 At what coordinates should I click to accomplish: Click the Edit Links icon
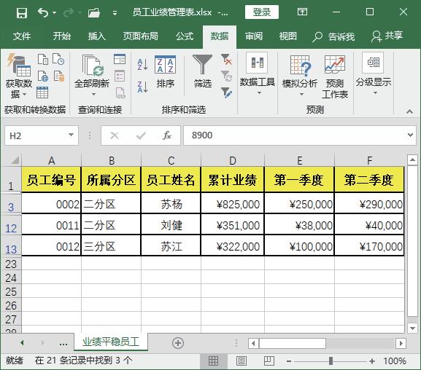[x=120, y=92]
